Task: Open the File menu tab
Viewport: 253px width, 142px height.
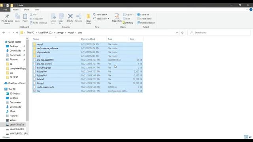Action: point(5,9)
